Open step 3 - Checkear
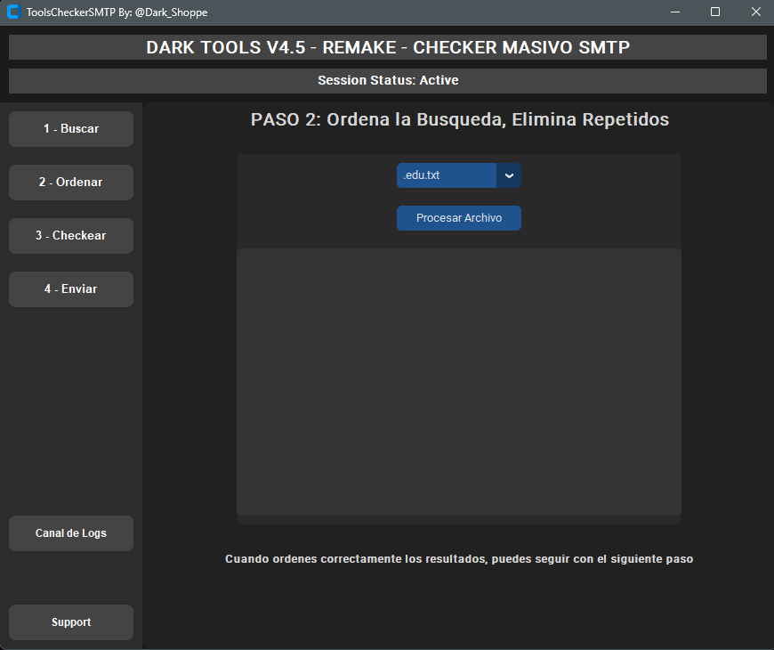Image resolution: width=774 pixels, height=650 pixels. (70, 235)
